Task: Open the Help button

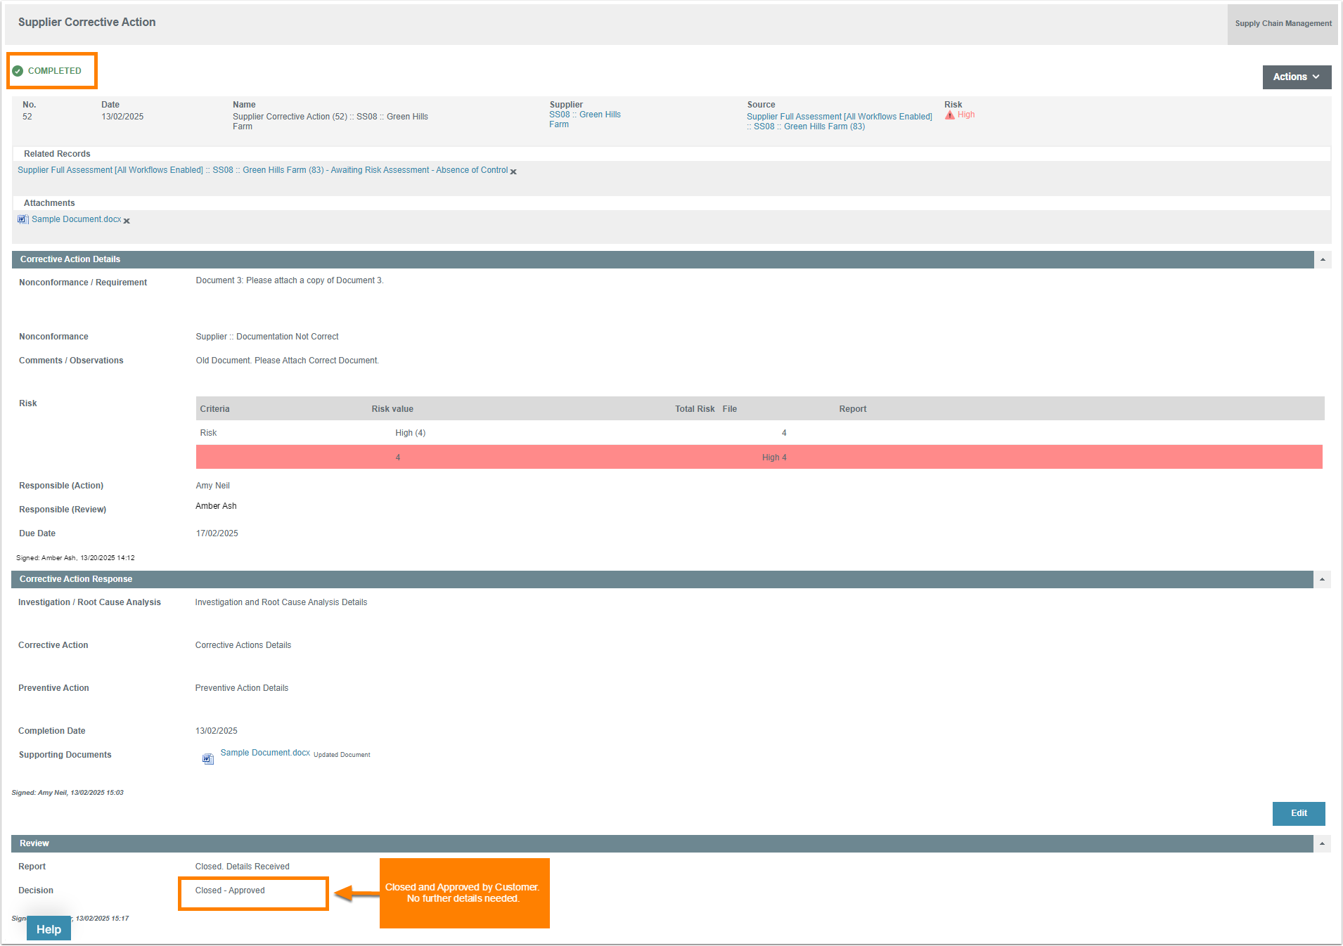Action: (x=49, y=928)
